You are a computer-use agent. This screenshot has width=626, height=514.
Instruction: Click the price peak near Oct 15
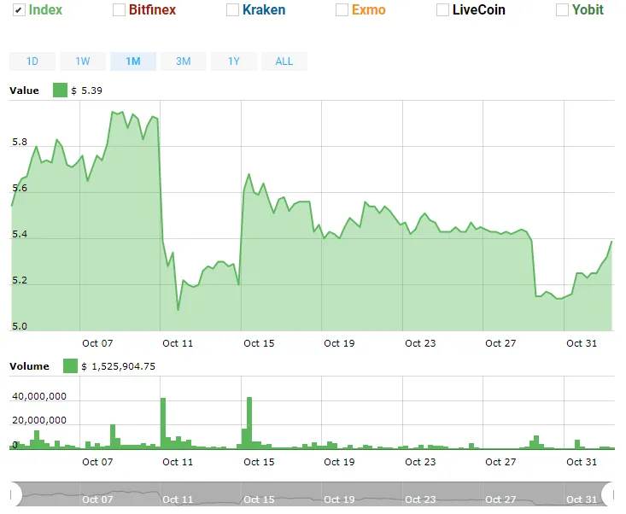pyautogui.click(x=249, y=174)
